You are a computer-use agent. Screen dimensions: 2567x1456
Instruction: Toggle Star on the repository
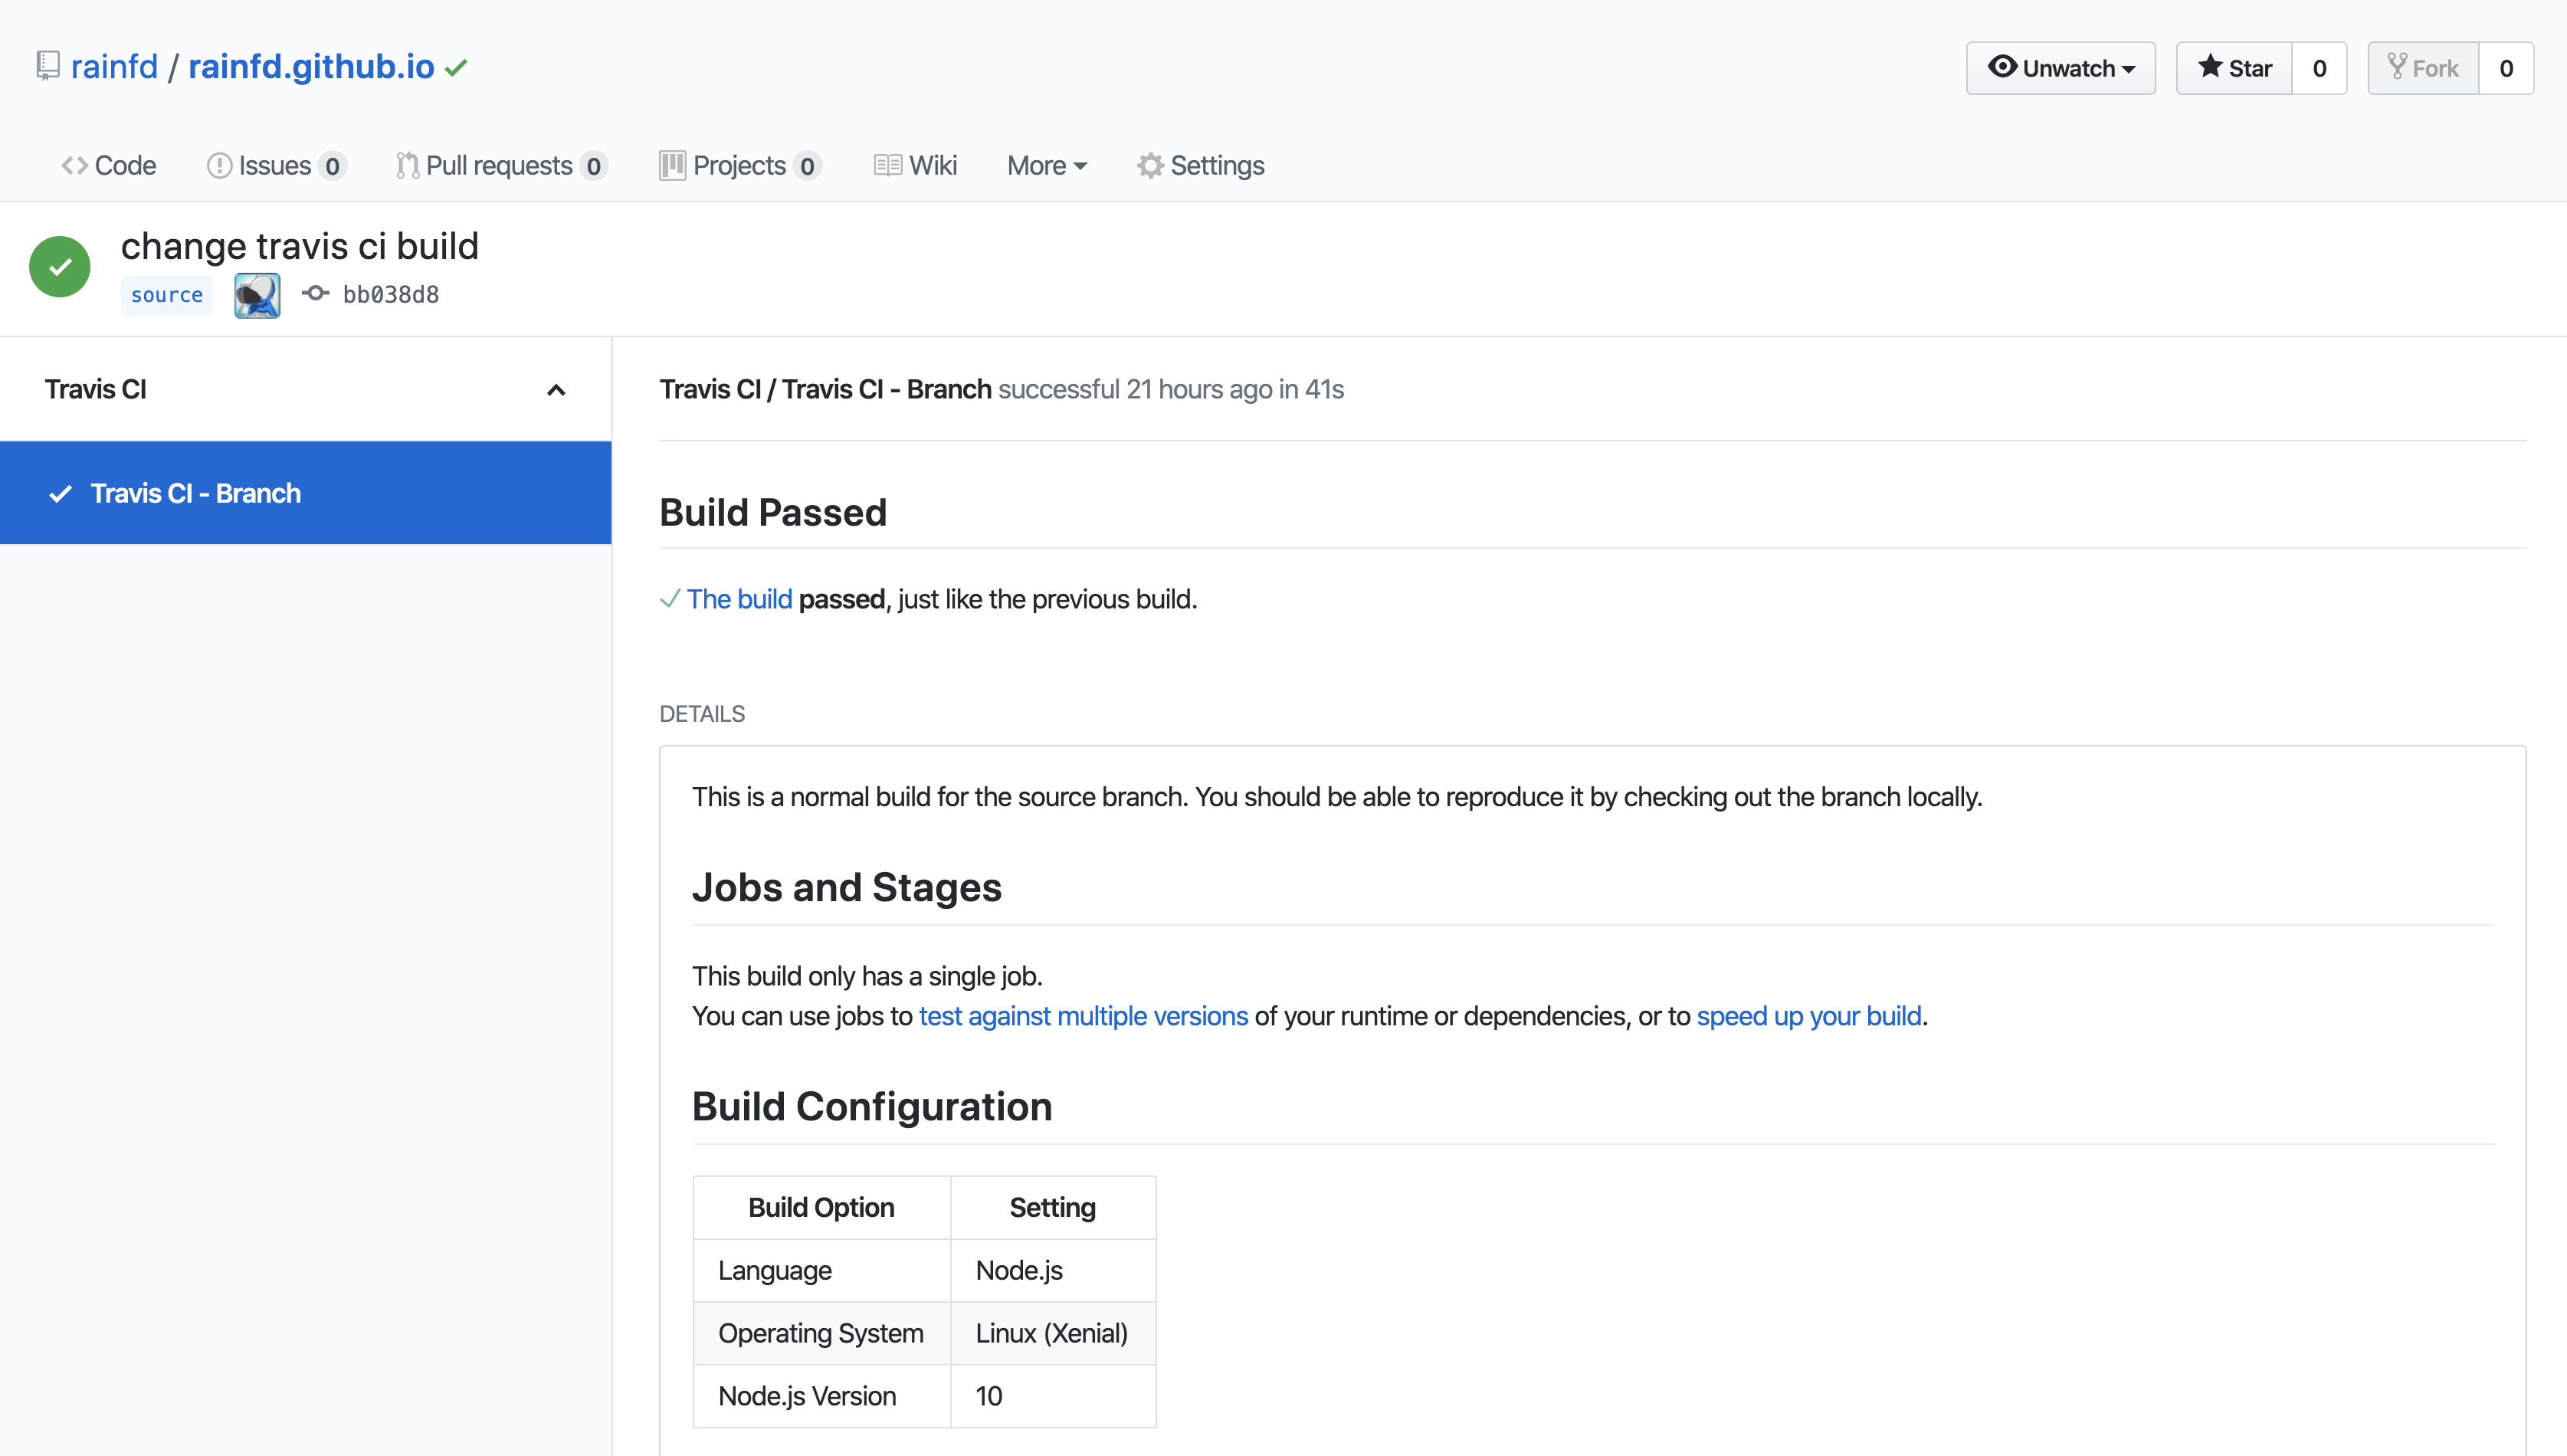(x=2235, y=67)
